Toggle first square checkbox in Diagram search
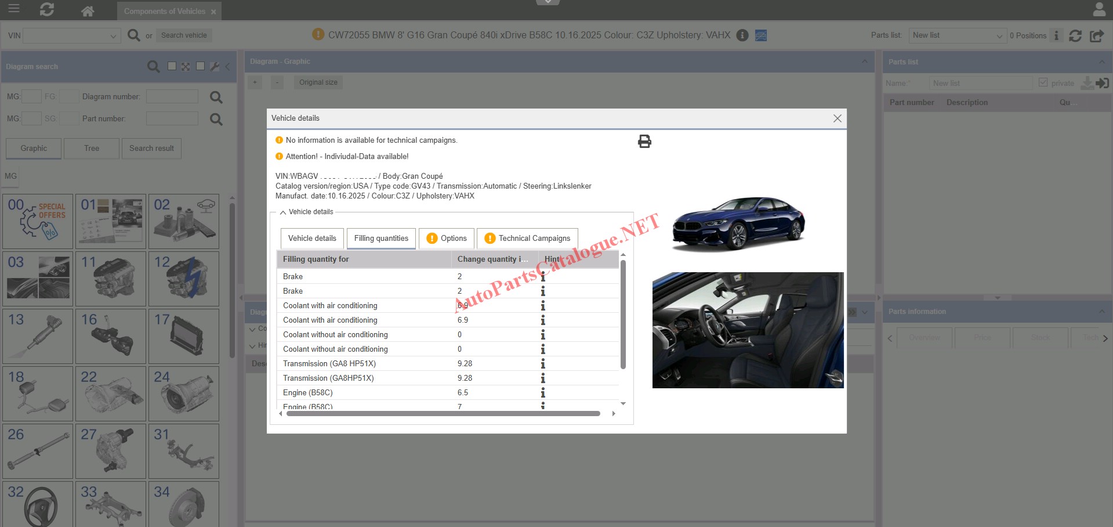The width and height of the screenshot is (1113, 527). (x=172, y=66)
